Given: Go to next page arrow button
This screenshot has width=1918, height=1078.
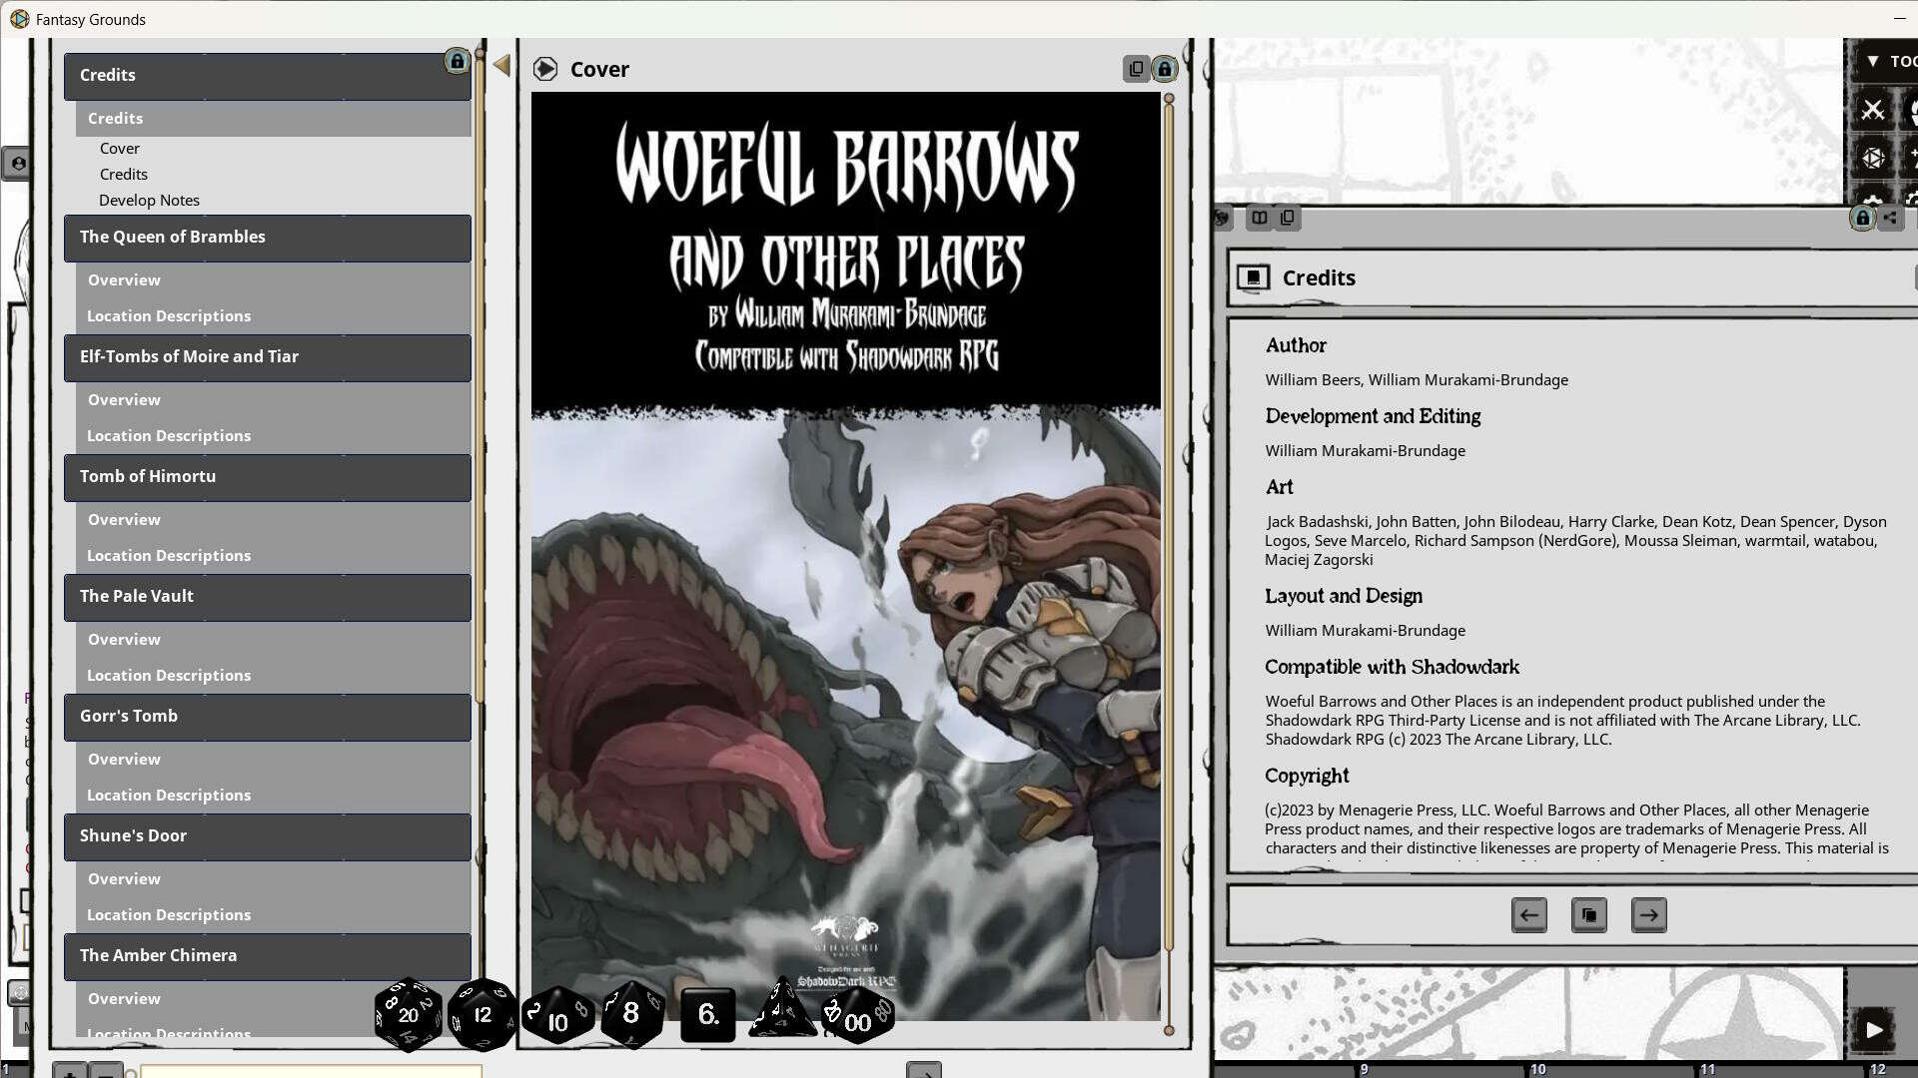Looking at the screenshot, I should click(1648, 915).
